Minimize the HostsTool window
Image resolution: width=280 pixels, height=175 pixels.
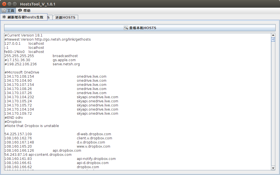coord(10,4)
